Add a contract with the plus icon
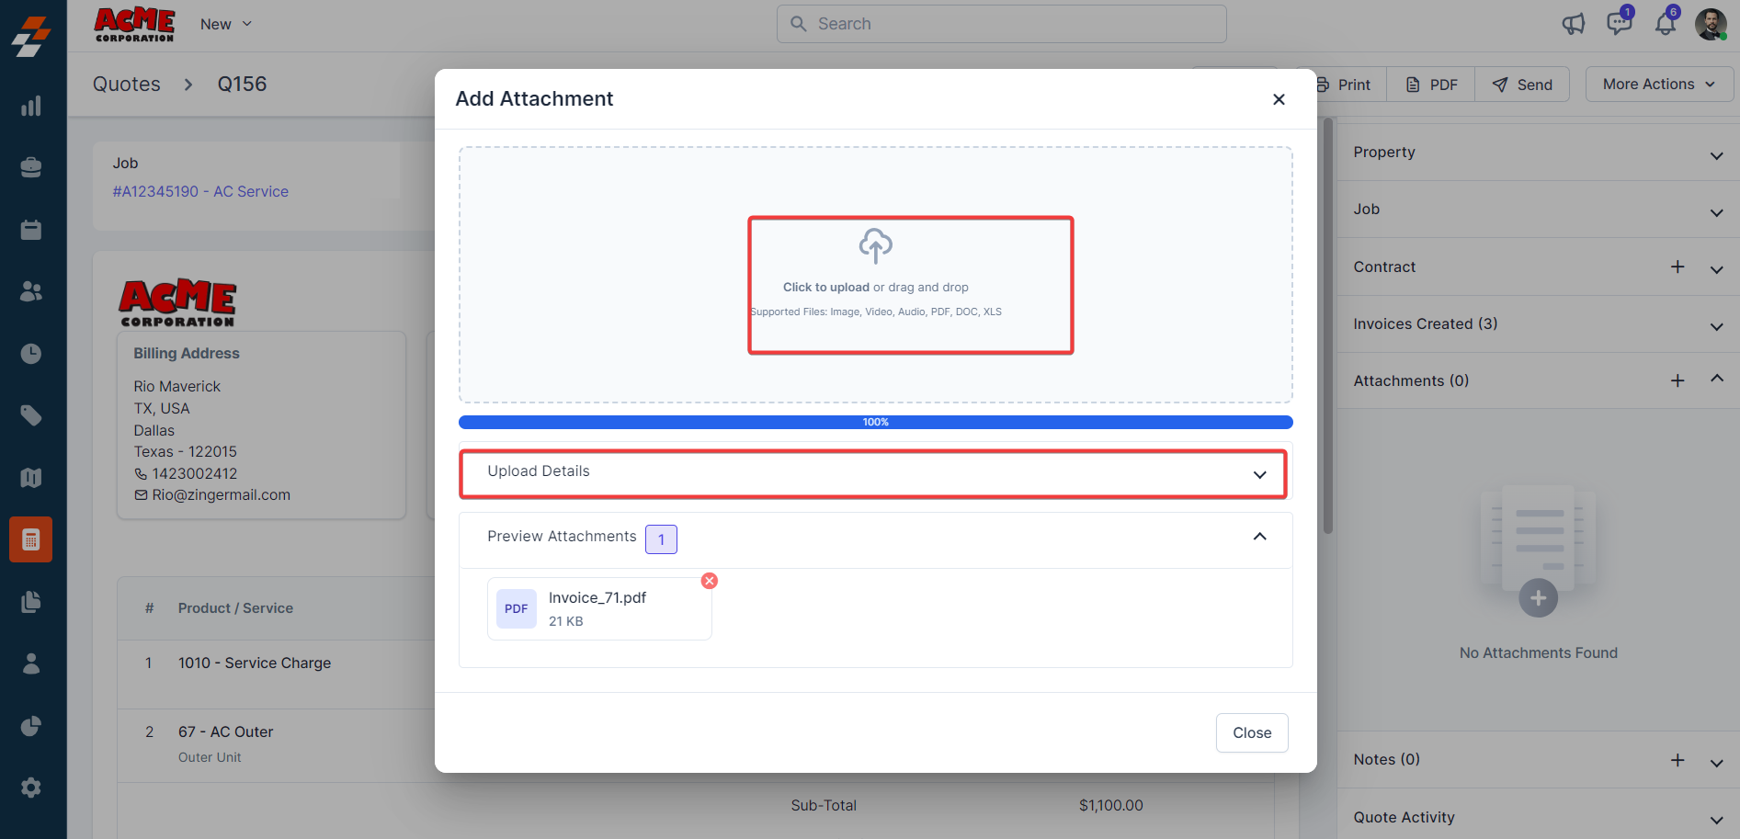This screenshot has width=1740, height=839. coord(1677,266)
